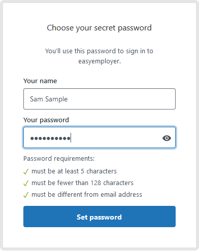Image resolution: width=199 pixels, height=251 pixels.
Task: Click the 'must be different from email address' text
Action: pos(87,195)
